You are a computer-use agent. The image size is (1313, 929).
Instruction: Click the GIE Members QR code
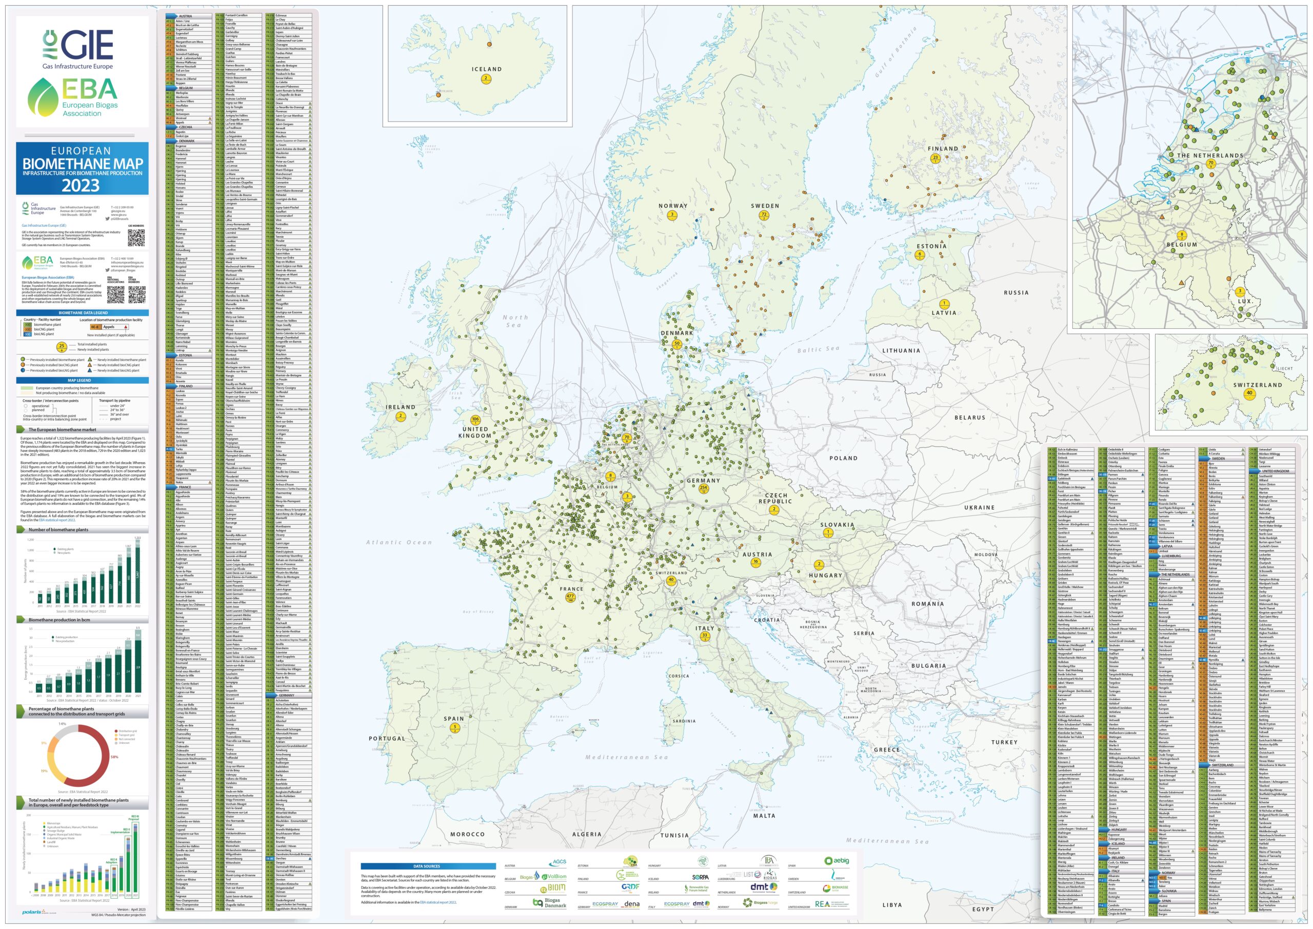pos(136,238)
